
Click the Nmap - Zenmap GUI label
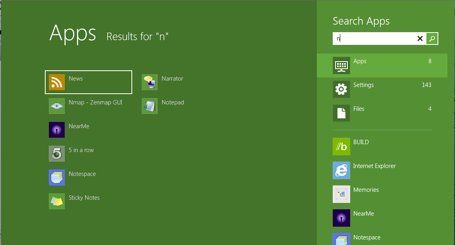coord(95,102)
